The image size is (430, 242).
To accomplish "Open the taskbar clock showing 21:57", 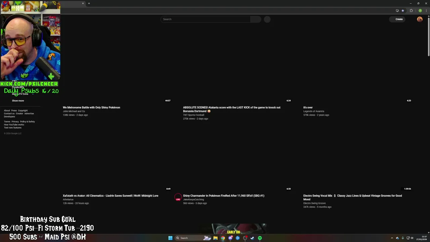I will [x=422, y=238].
